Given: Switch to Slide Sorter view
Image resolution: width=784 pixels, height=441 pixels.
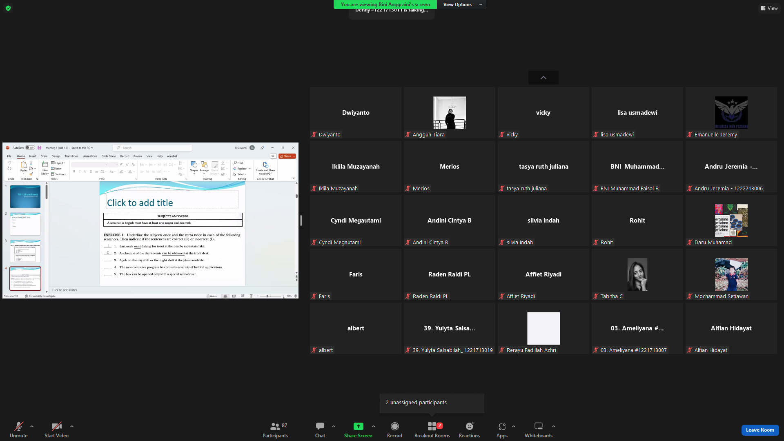Looking at the screenshot, I should coord(234,296).
